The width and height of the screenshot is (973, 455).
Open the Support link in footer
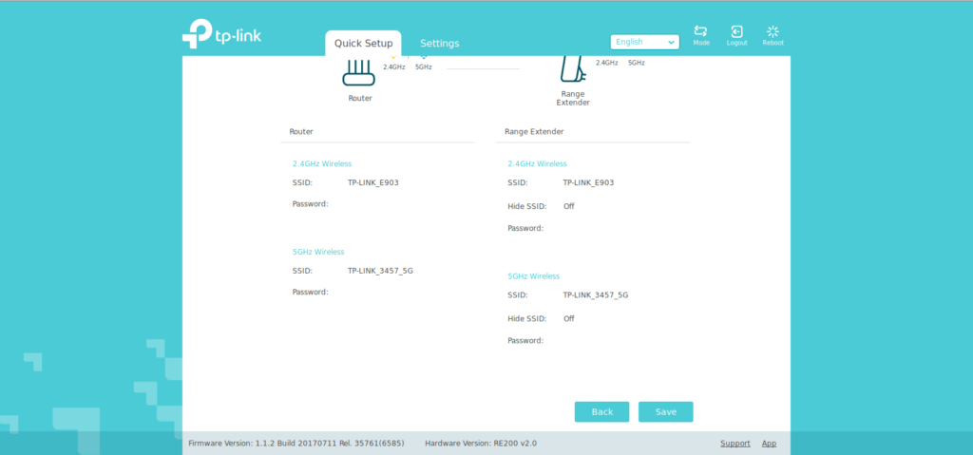click(735, 444)
